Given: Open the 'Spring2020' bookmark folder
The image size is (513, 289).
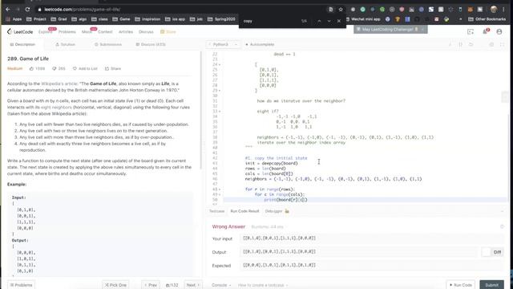Looking at the screenshot, I should point(221,19).
